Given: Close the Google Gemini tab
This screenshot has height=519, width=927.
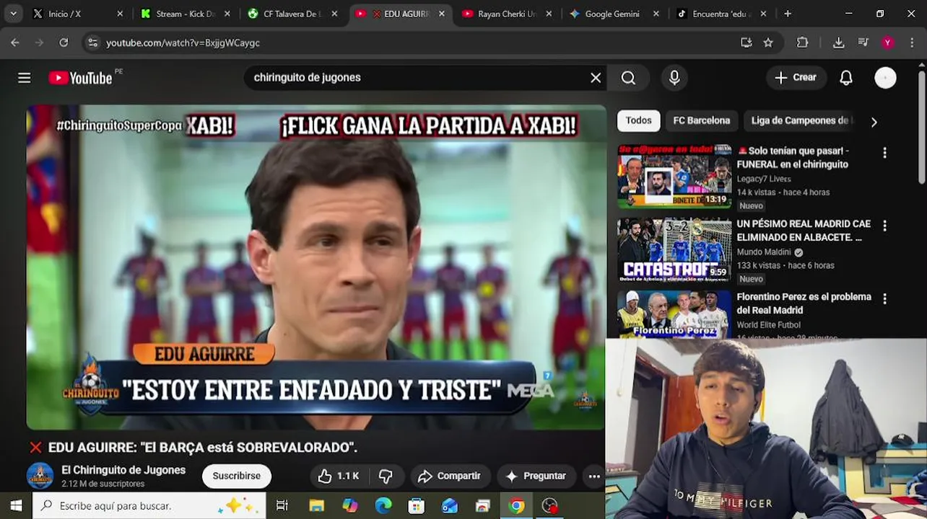Looking at the screenshot, I should point(656,14).
